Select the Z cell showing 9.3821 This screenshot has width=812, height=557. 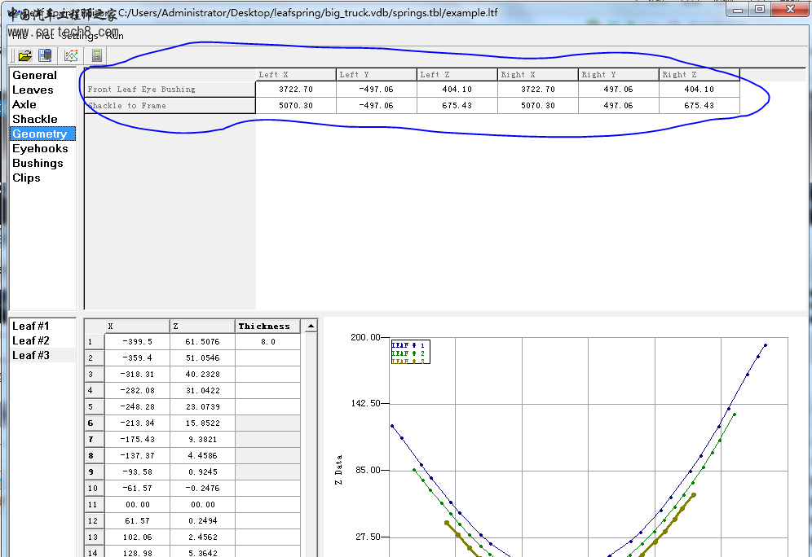(202, 439)
